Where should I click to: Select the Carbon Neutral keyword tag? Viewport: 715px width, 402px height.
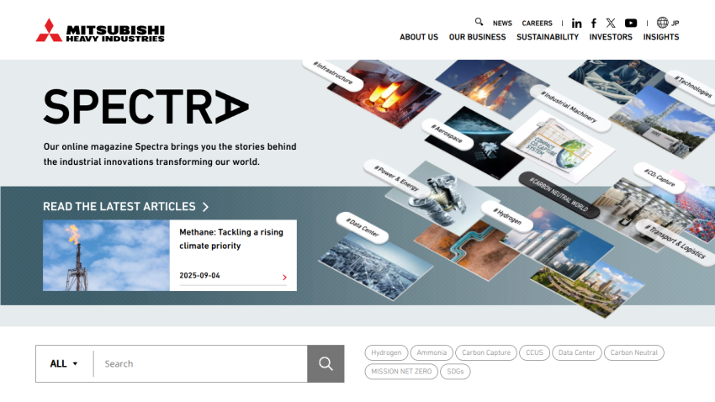(634, 352)
